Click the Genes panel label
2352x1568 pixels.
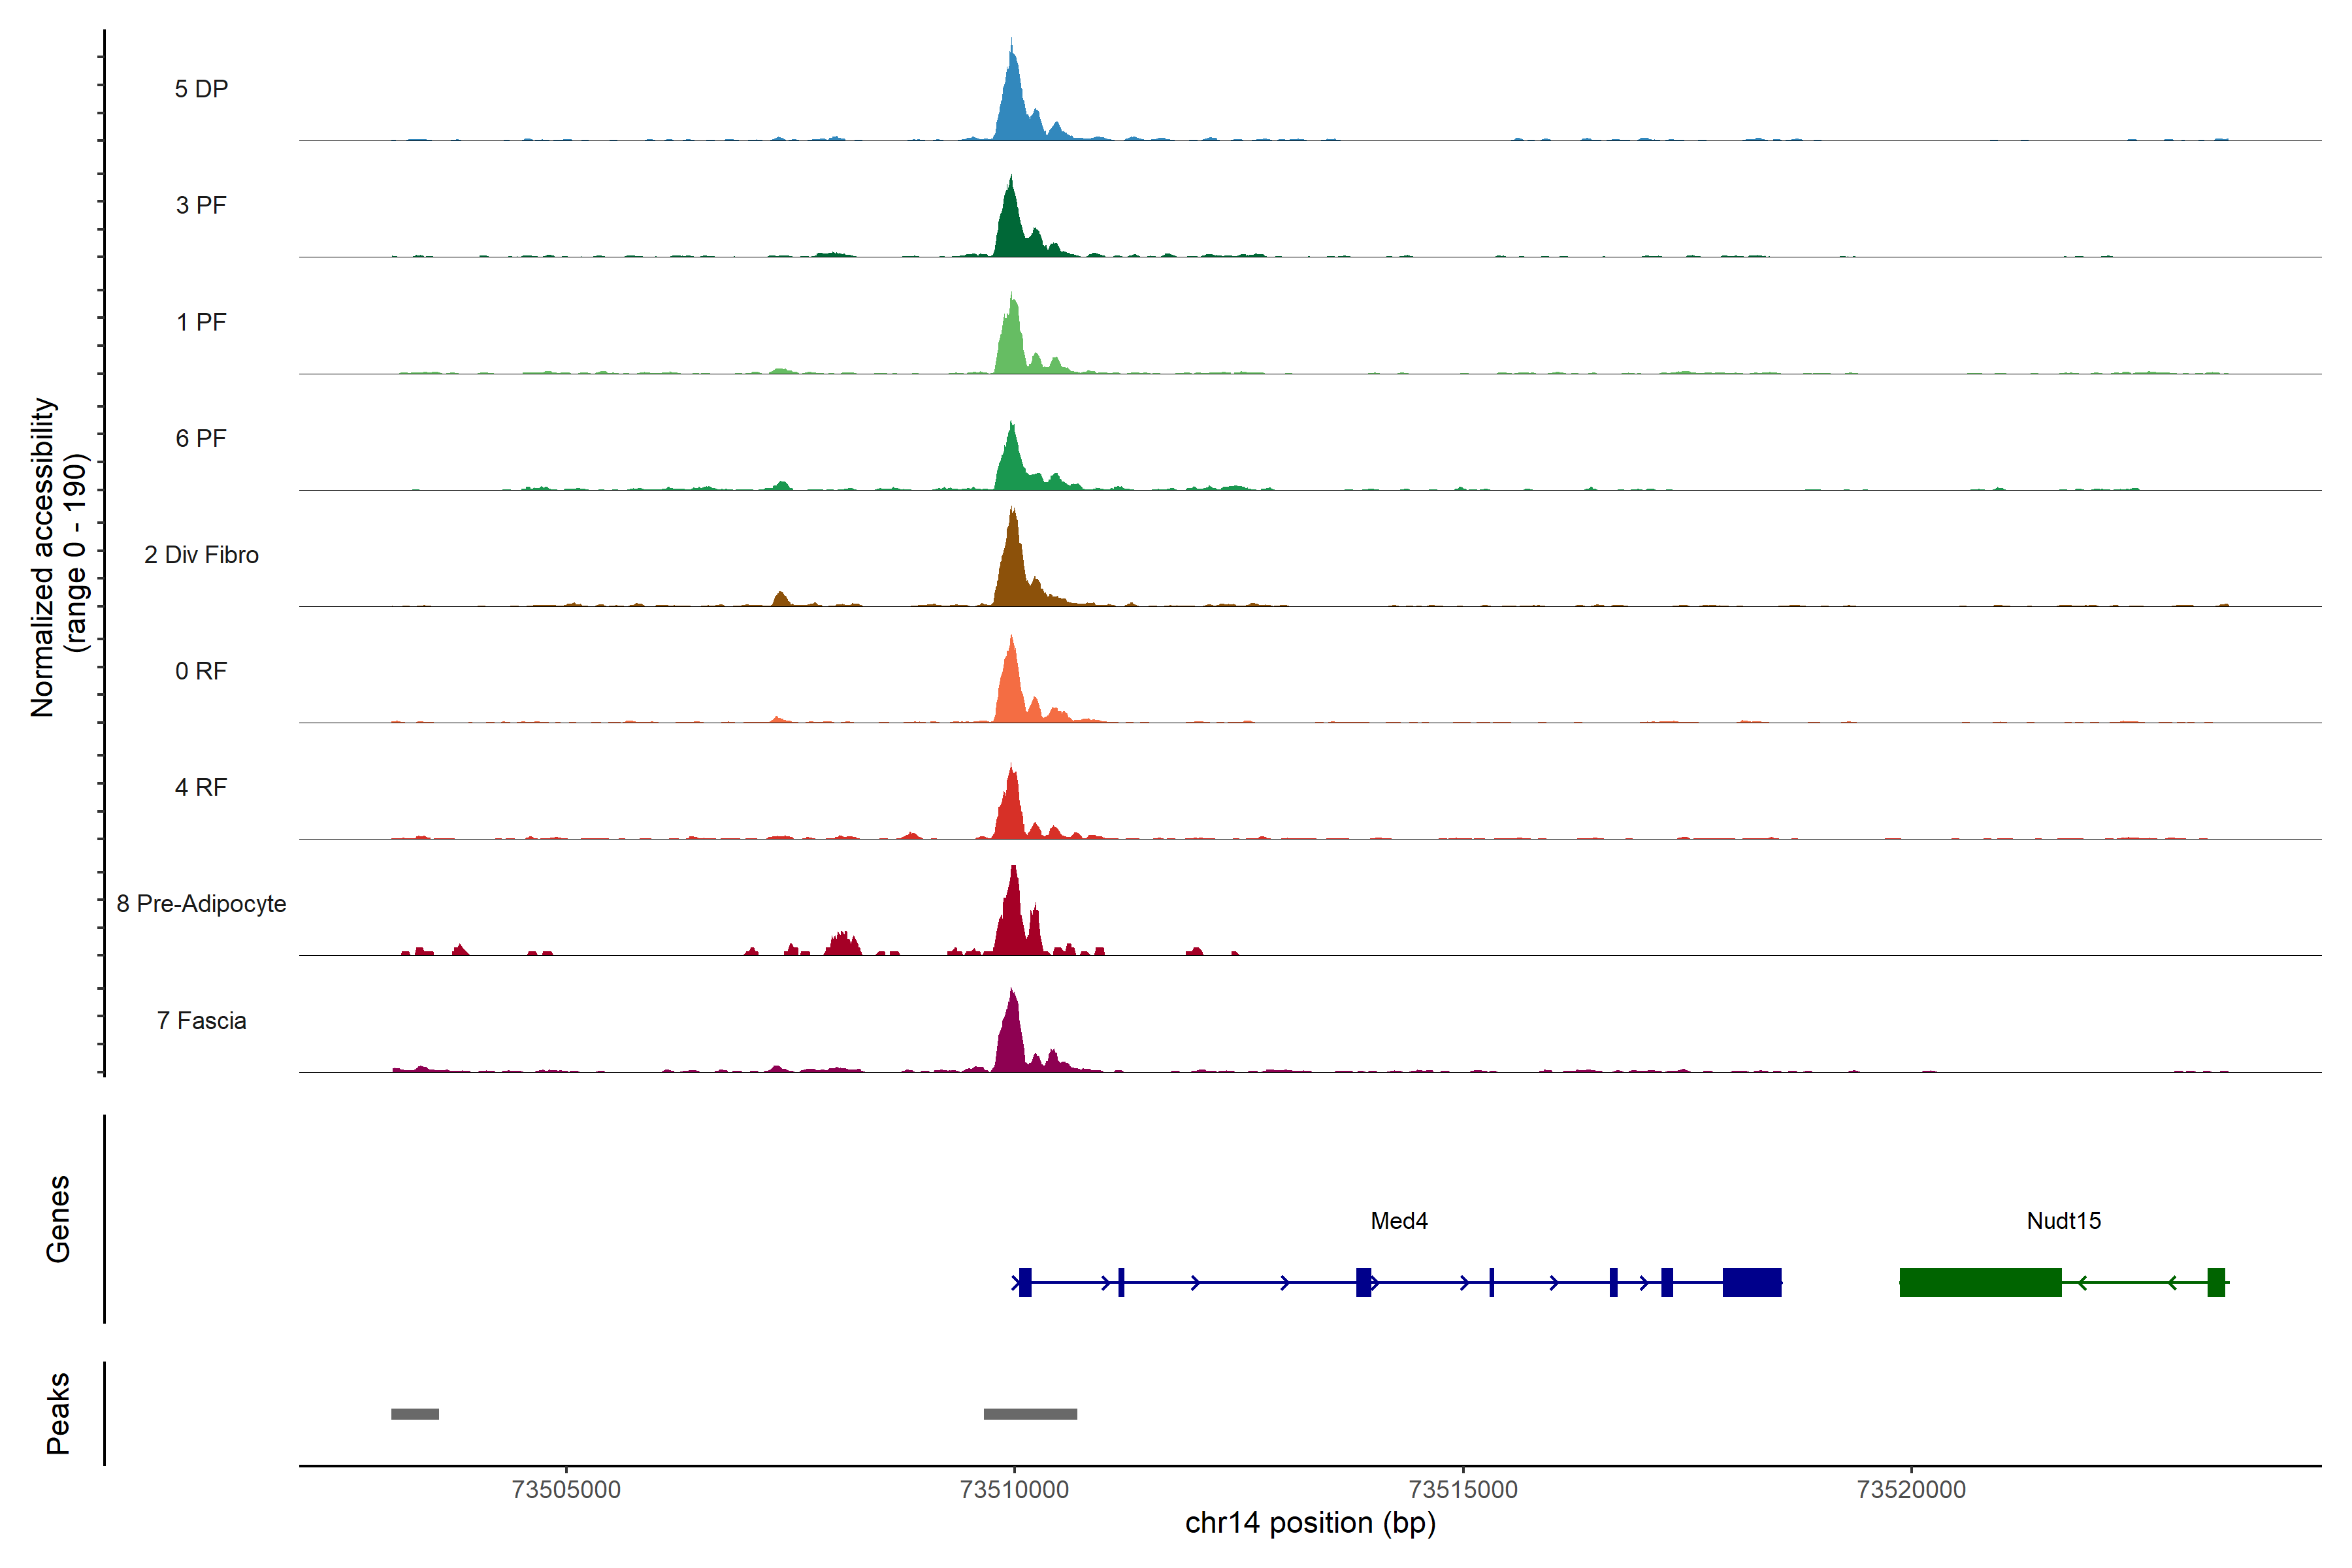click(x=58, y=1219)
